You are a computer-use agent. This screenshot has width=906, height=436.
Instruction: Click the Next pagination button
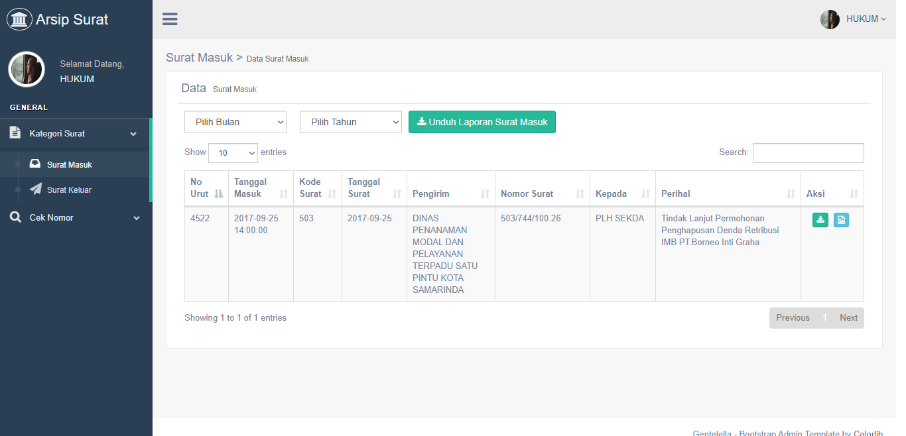point(848,318)
